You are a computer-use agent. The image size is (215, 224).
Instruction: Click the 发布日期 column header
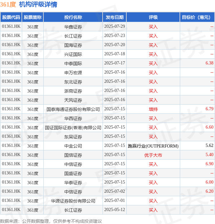point(115,17)
